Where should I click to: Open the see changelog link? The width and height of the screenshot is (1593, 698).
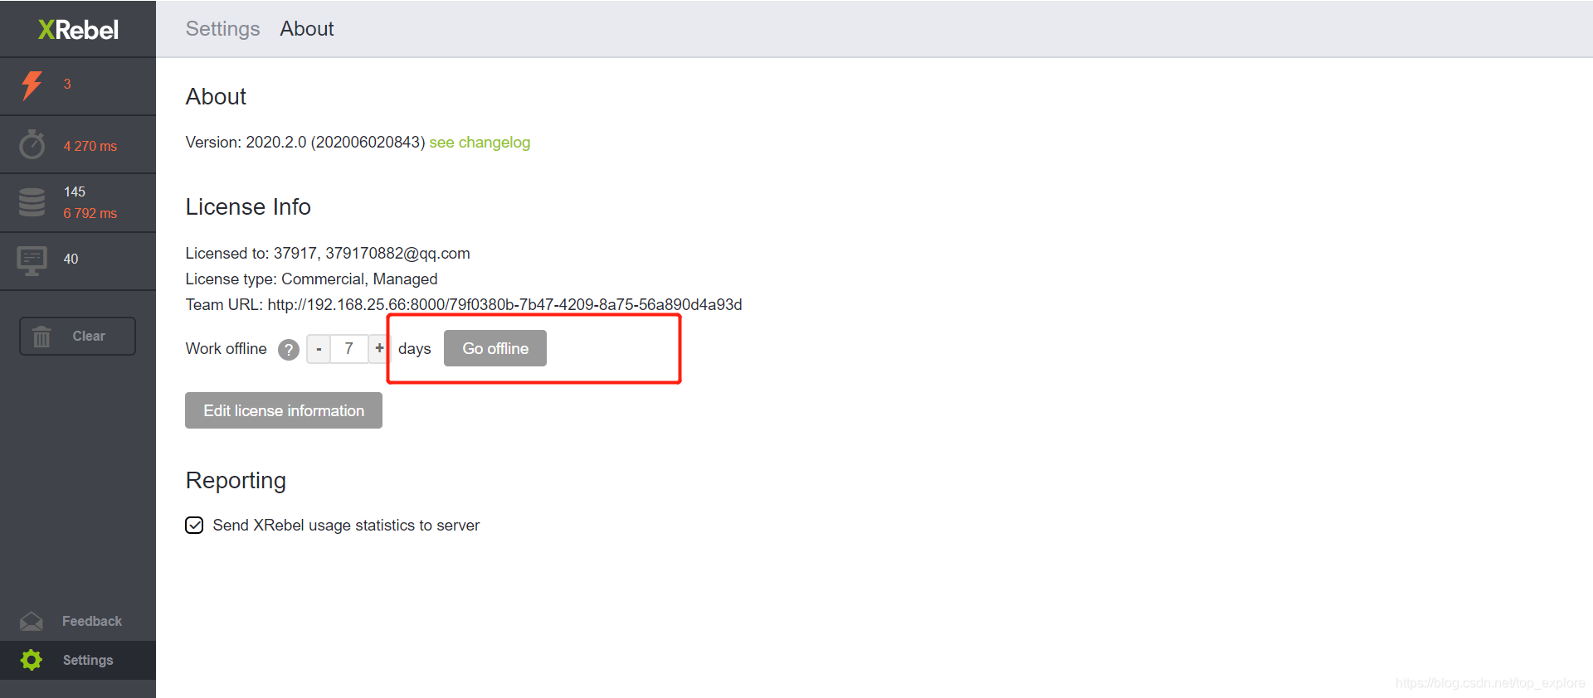point(480,143)
